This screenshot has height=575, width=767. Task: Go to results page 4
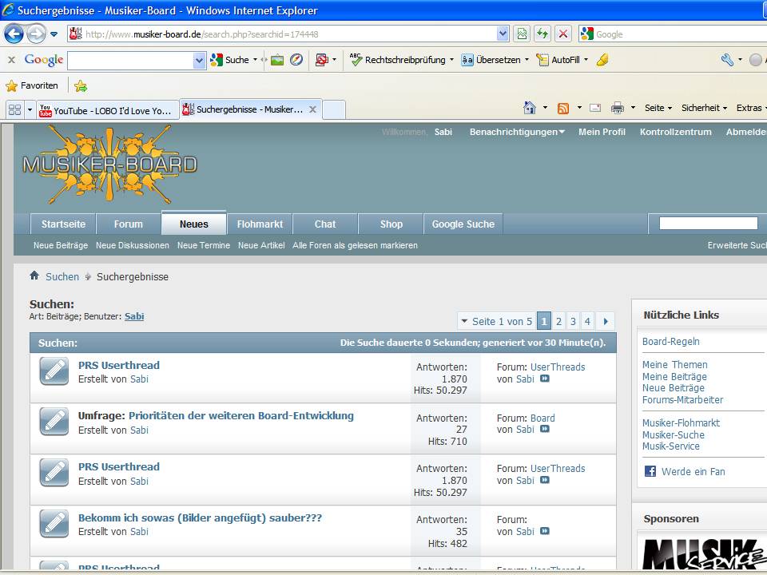pyautogui.click(x=587, y=321)
